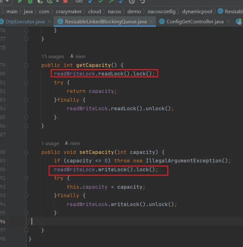Run the application with the green play icon
The image size is (243, 247).
pyautogui.click(x=20, y=1)
